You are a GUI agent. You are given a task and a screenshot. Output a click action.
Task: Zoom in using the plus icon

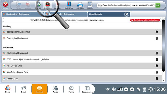[132, 89]
